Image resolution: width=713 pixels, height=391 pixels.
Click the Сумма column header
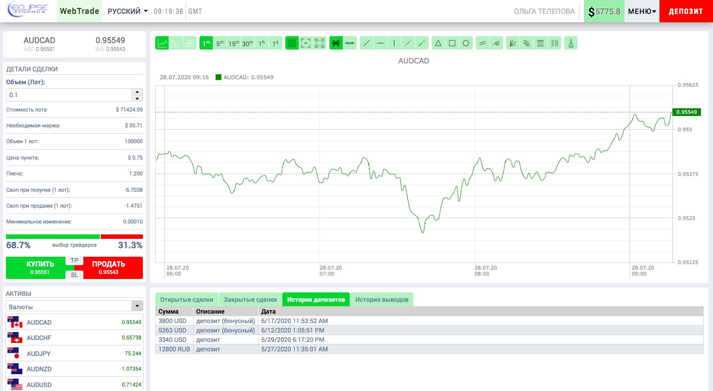click(x=174, y=312)
